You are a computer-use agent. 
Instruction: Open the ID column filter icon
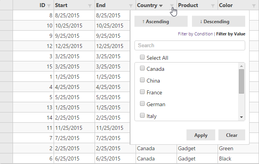[49, 6]
